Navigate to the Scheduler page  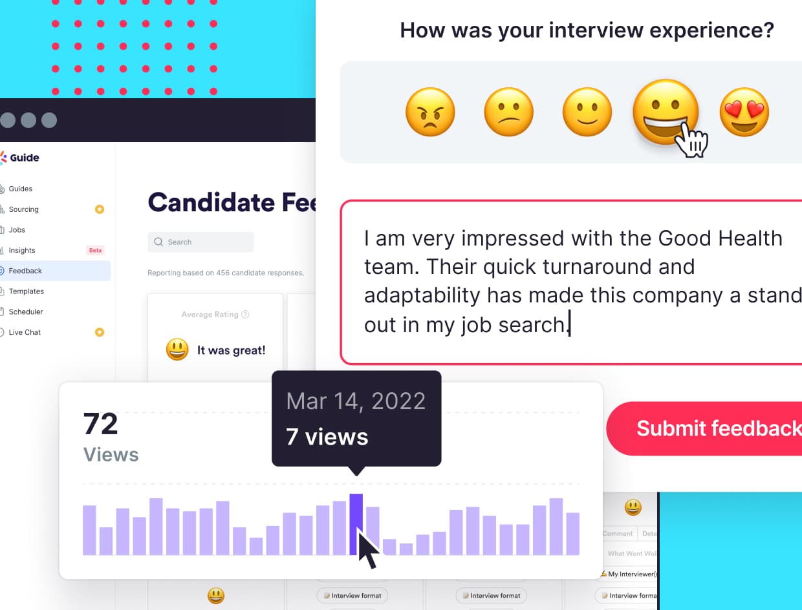(26, 312)
